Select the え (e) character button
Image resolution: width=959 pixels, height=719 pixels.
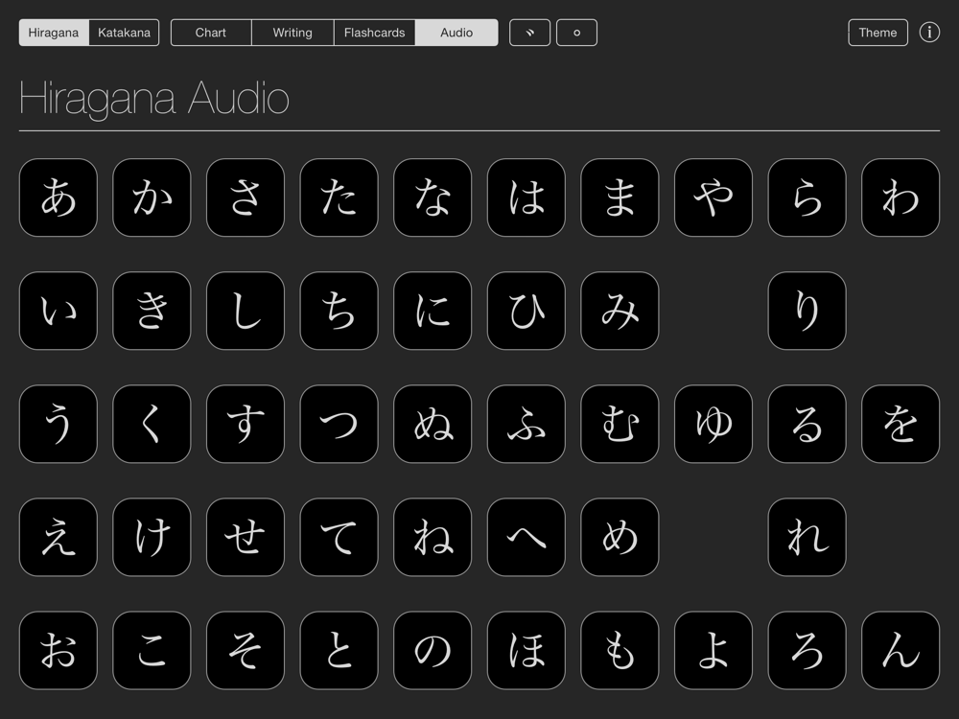pos(58,537)
